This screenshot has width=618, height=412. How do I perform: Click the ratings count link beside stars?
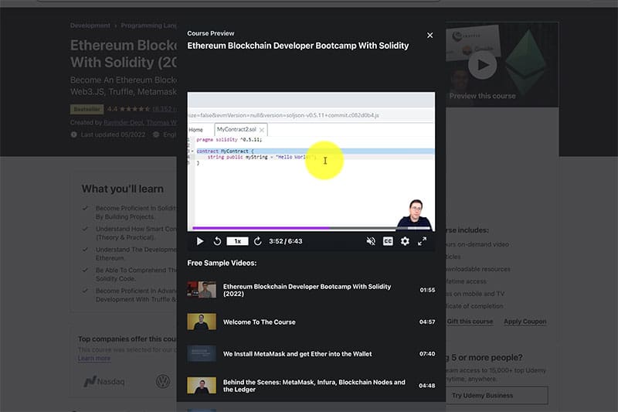pyautogui.click(x=165, y=109)
